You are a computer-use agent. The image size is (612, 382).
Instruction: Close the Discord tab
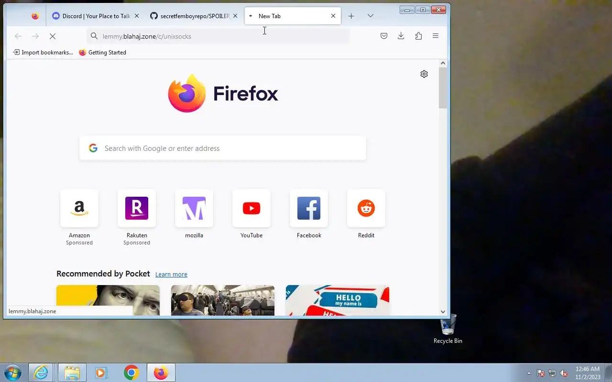[137, 16]
